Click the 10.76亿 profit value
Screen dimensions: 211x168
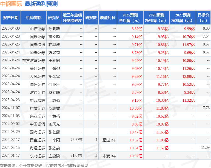(x=189, y=37)
